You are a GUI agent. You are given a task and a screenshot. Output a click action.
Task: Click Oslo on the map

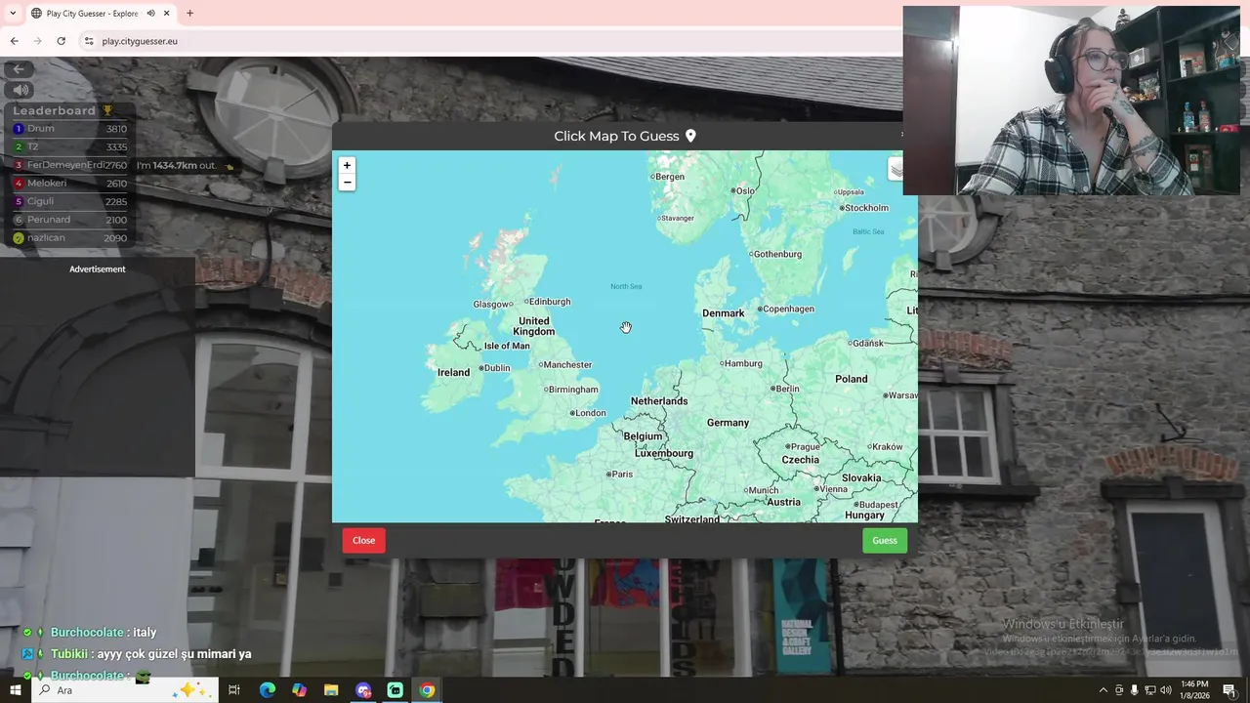click(x=742, y=191)
